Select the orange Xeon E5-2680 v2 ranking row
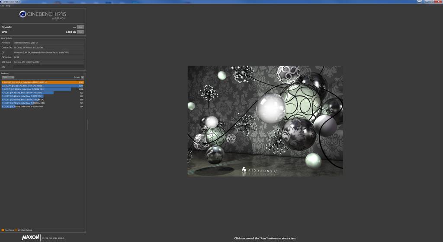Screen dimensions: 443x242 coord(43,82)
